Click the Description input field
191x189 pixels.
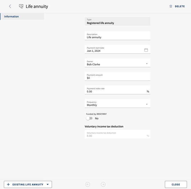tap(117, 36)
